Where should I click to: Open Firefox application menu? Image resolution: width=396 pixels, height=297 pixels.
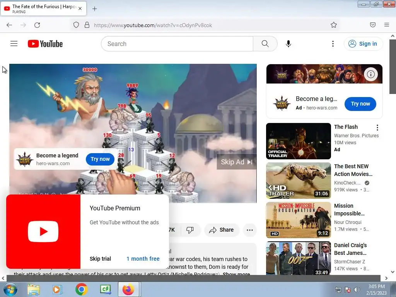(387, 25)
